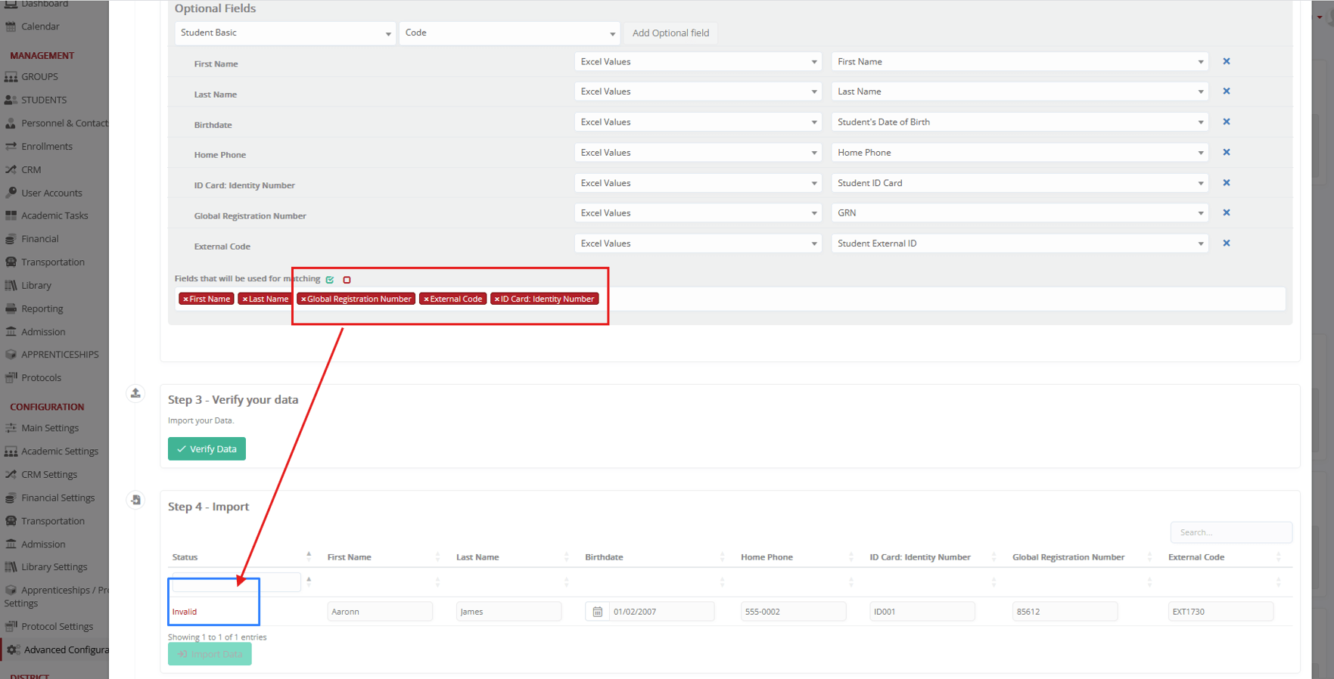Click the Search box above import table
This screenshot has width=1334, height=679.
pos(1230,532)
